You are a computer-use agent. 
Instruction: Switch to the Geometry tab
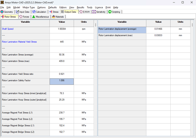coord(7,12)
